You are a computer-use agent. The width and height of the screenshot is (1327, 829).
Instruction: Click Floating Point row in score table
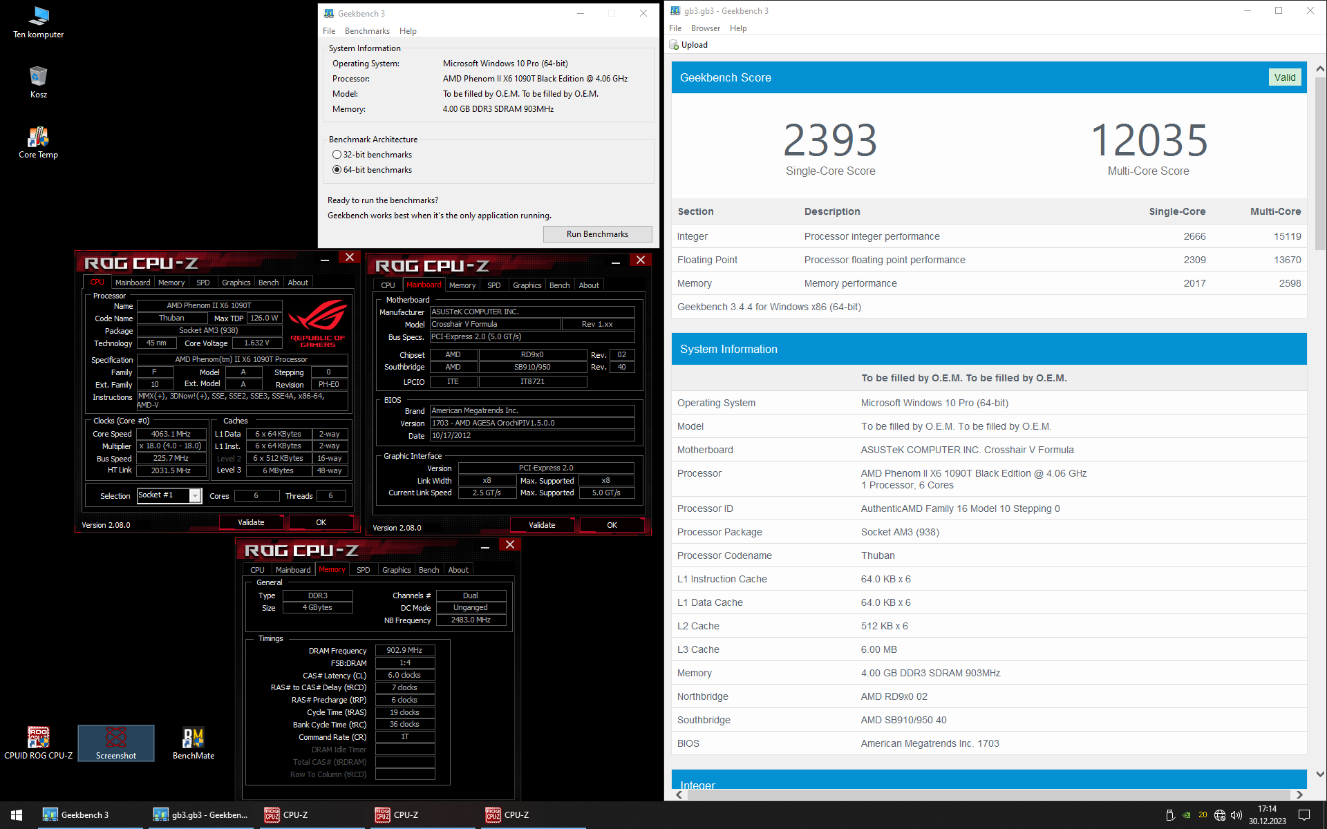click(x=989, y=260)
